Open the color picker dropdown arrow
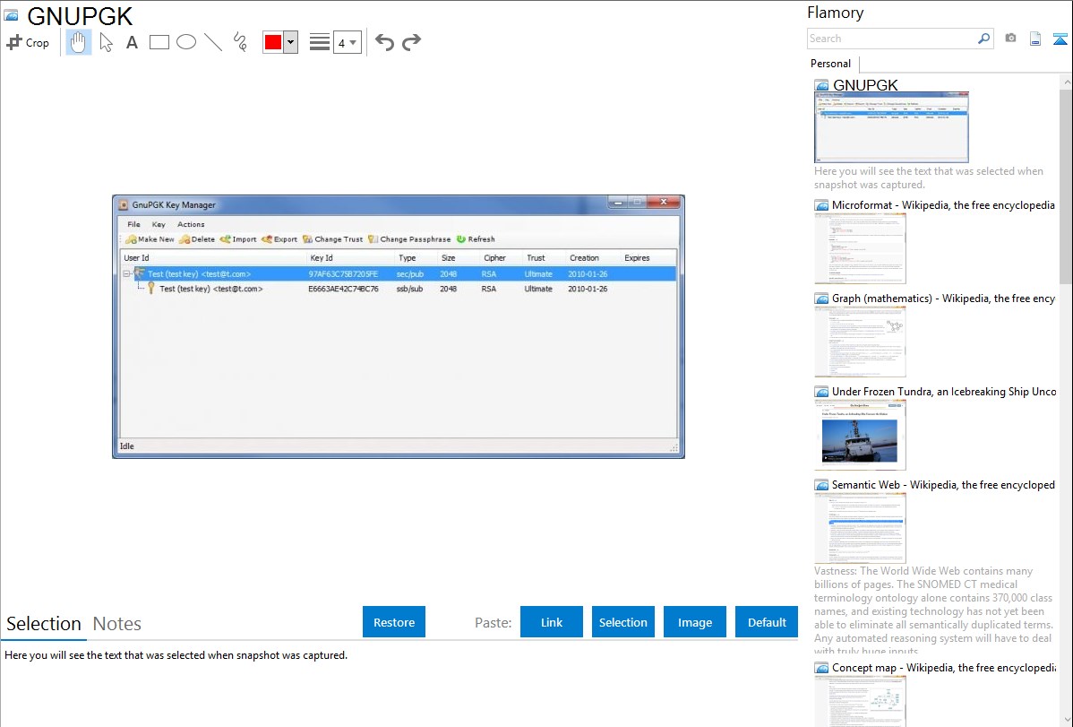Screen dimensions: 1073x727 290,42
